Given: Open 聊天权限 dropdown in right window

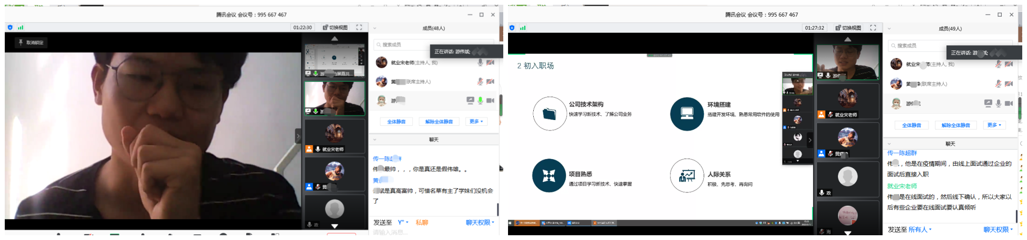Looking at the screenshot, I should coord(998,230).
